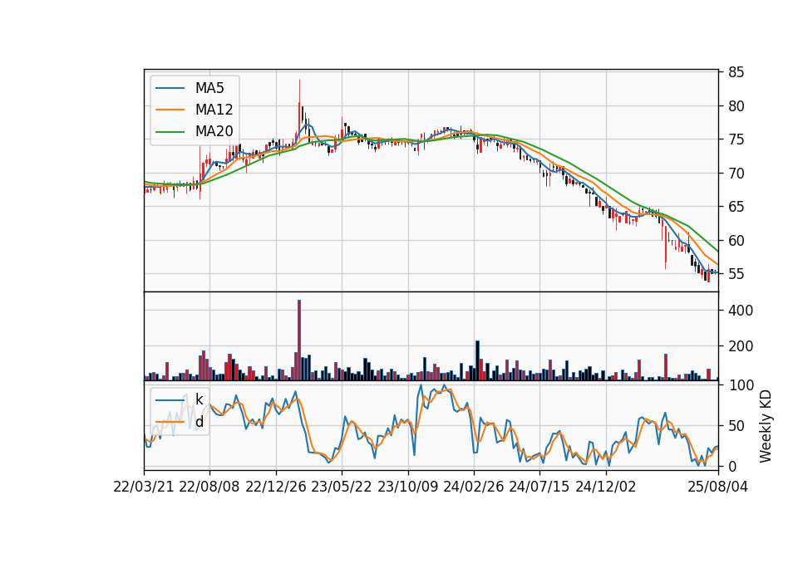Click the orange MA12 legend line sample

pos(170,110)
